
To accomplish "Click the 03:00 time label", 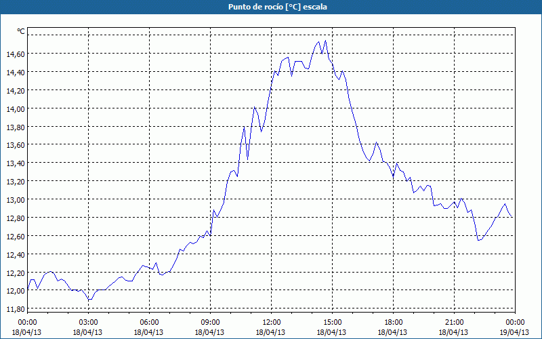I will (x=88, y=323).
